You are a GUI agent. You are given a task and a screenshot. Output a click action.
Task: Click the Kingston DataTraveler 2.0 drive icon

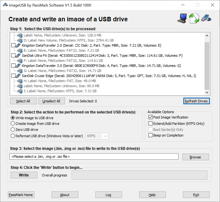point(18,45)
